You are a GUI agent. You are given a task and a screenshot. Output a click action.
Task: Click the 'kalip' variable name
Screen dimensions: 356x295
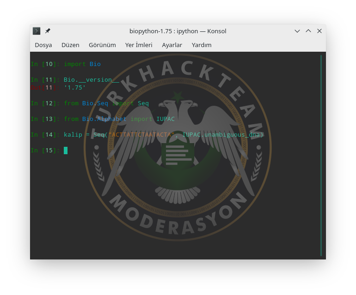[73, 135]
